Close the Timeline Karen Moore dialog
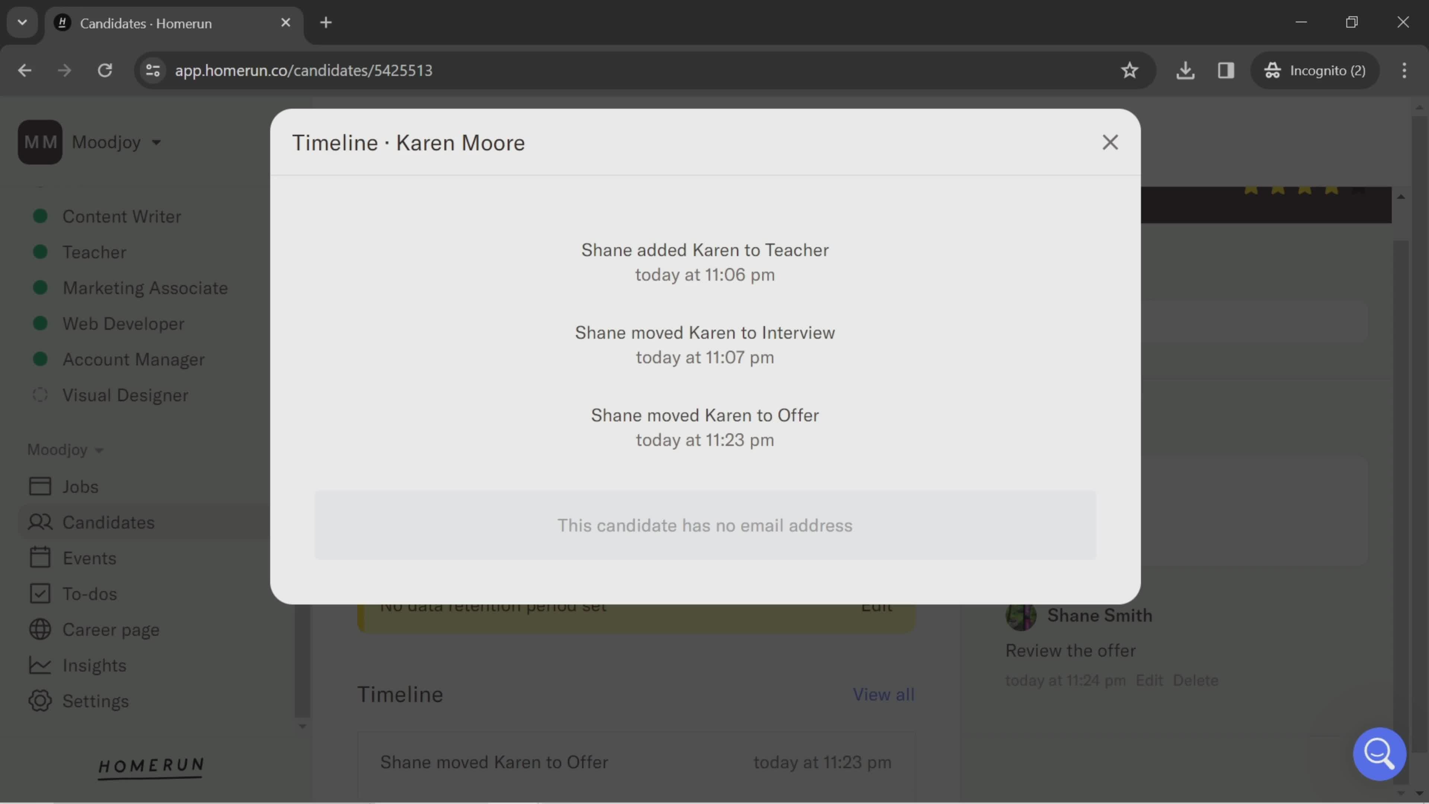Viewport: 1429px width, 804px height. (x=1109, y=143)
